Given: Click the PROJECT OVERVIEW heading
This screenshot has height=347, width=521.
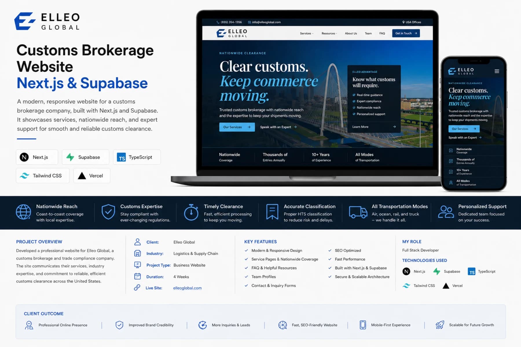Looking at the screenshot, I should click(39, 242).
